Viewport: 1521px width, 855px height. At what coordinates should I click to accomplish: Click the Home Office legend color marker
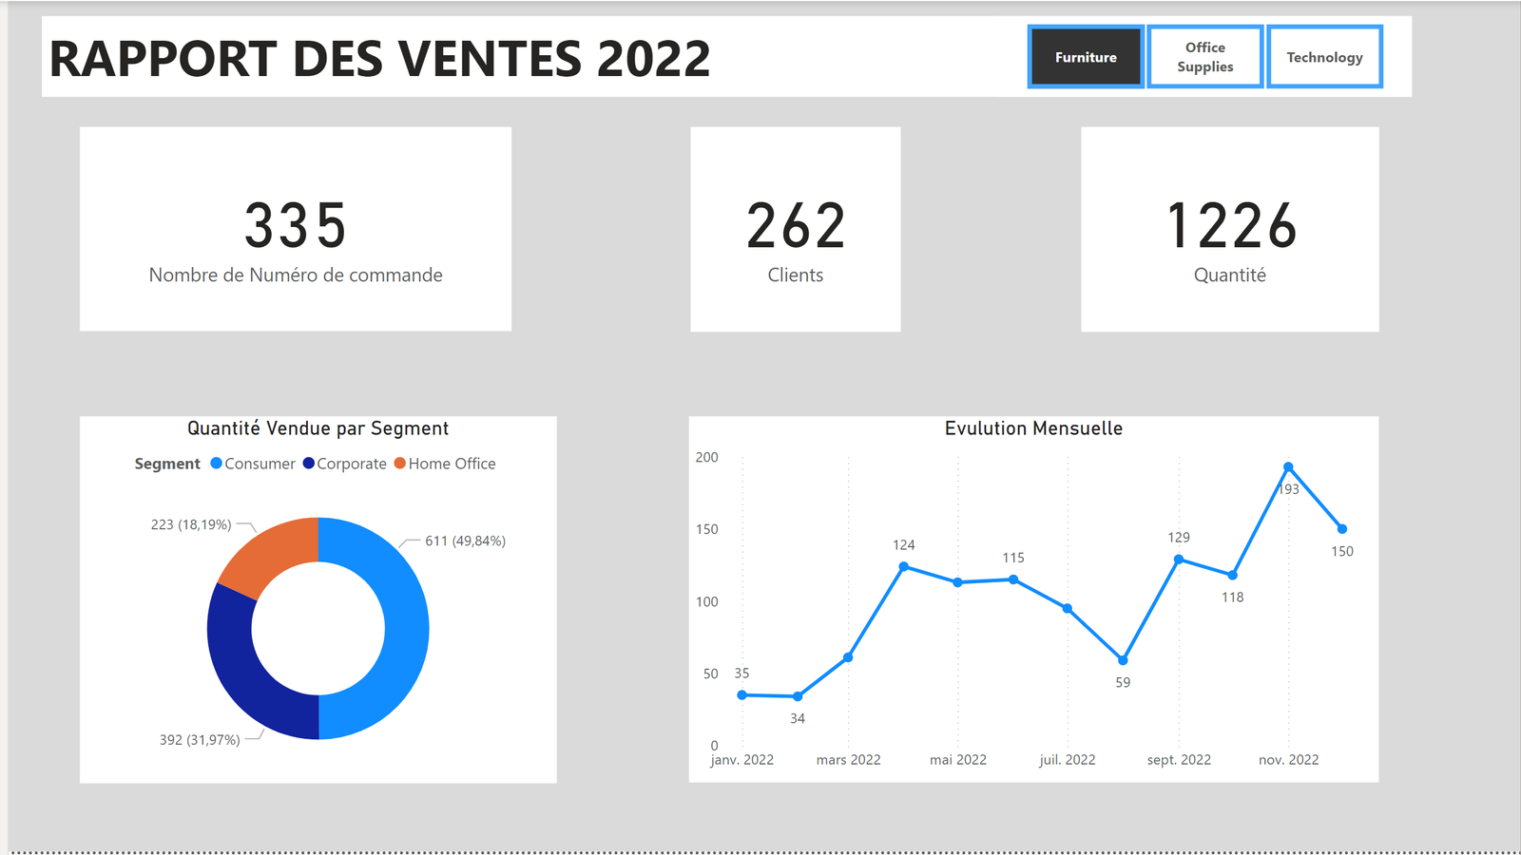[400, 464]
